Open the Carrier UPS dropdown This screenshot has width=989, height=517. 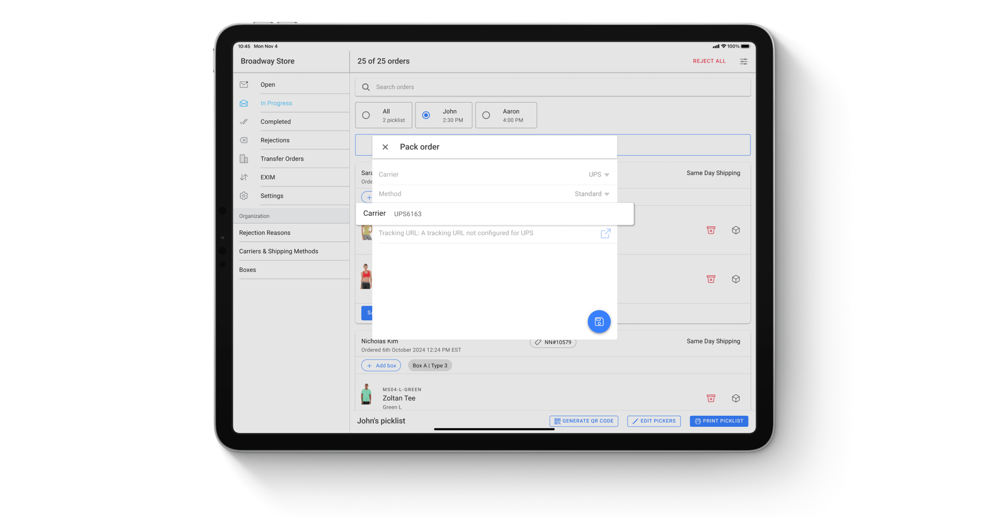pos(599,174)
